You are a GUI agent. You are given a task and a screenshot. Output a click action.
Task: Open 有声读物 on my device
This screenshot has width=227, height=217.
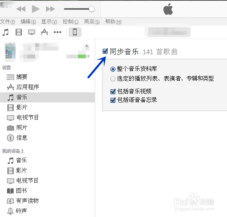pos(47,201)
